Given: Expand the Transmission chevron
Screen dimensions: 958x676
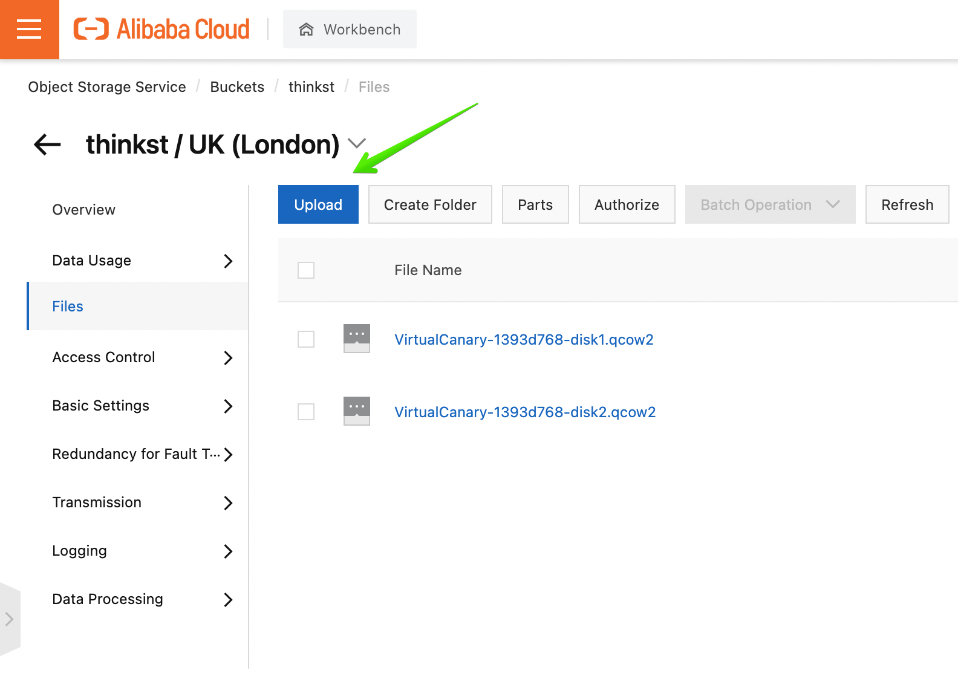Looking at the screenshot, I should (x=228, y=503).
